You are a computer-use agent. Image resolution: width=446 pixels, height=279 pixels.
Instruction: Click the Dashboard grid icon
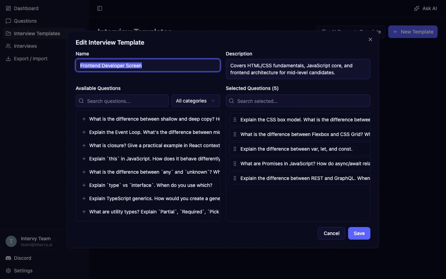pyautogui.click(x=8, y=8)
